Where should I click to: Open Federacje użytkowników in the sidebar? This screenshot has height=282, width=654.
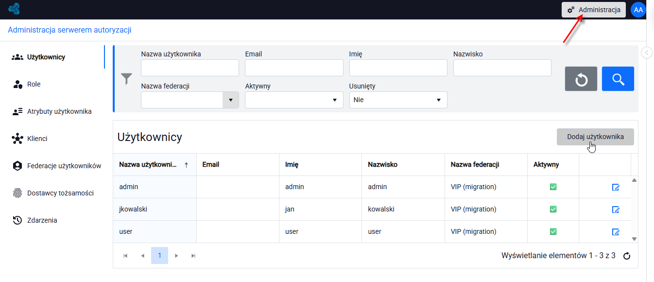coord(52,166)
